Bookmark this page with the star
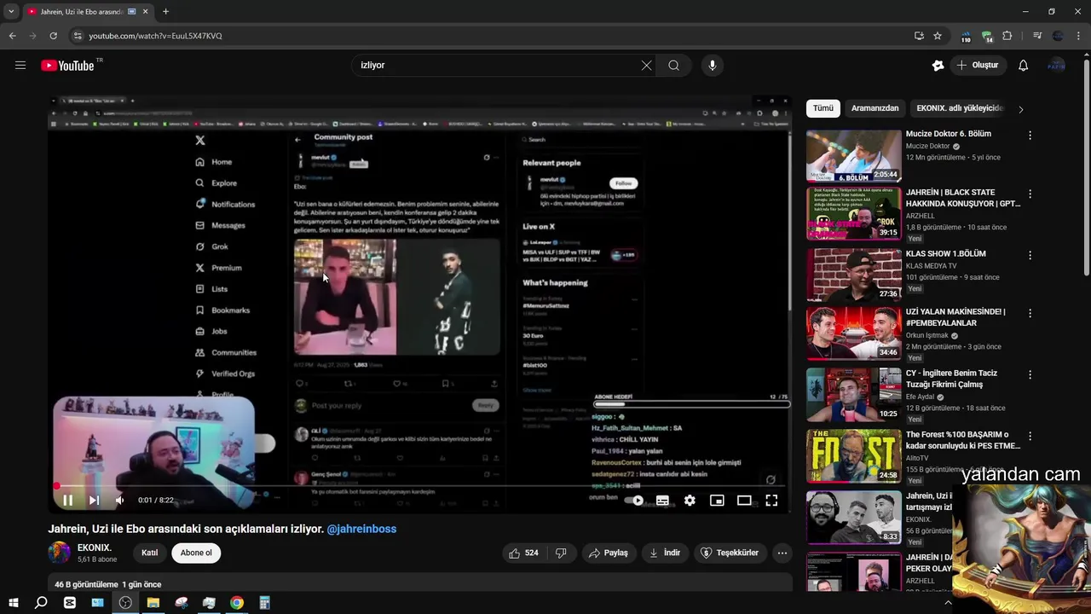The height and width of the screenshot is (614, 1091). 938,36
